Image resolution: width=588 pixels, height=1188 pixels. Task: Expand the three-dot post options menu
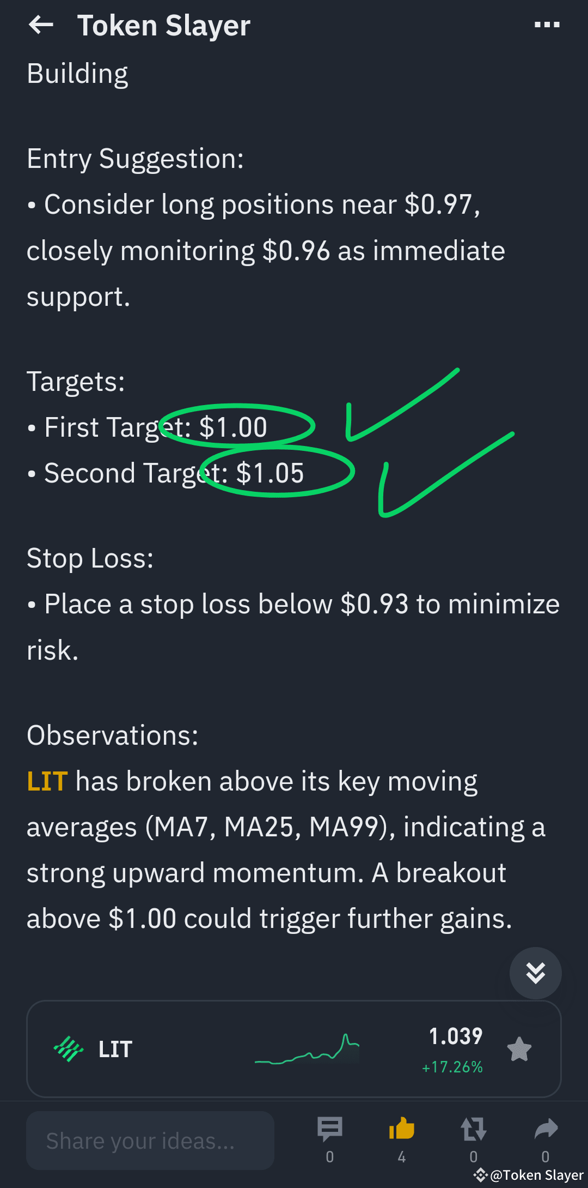click(547, 24)
